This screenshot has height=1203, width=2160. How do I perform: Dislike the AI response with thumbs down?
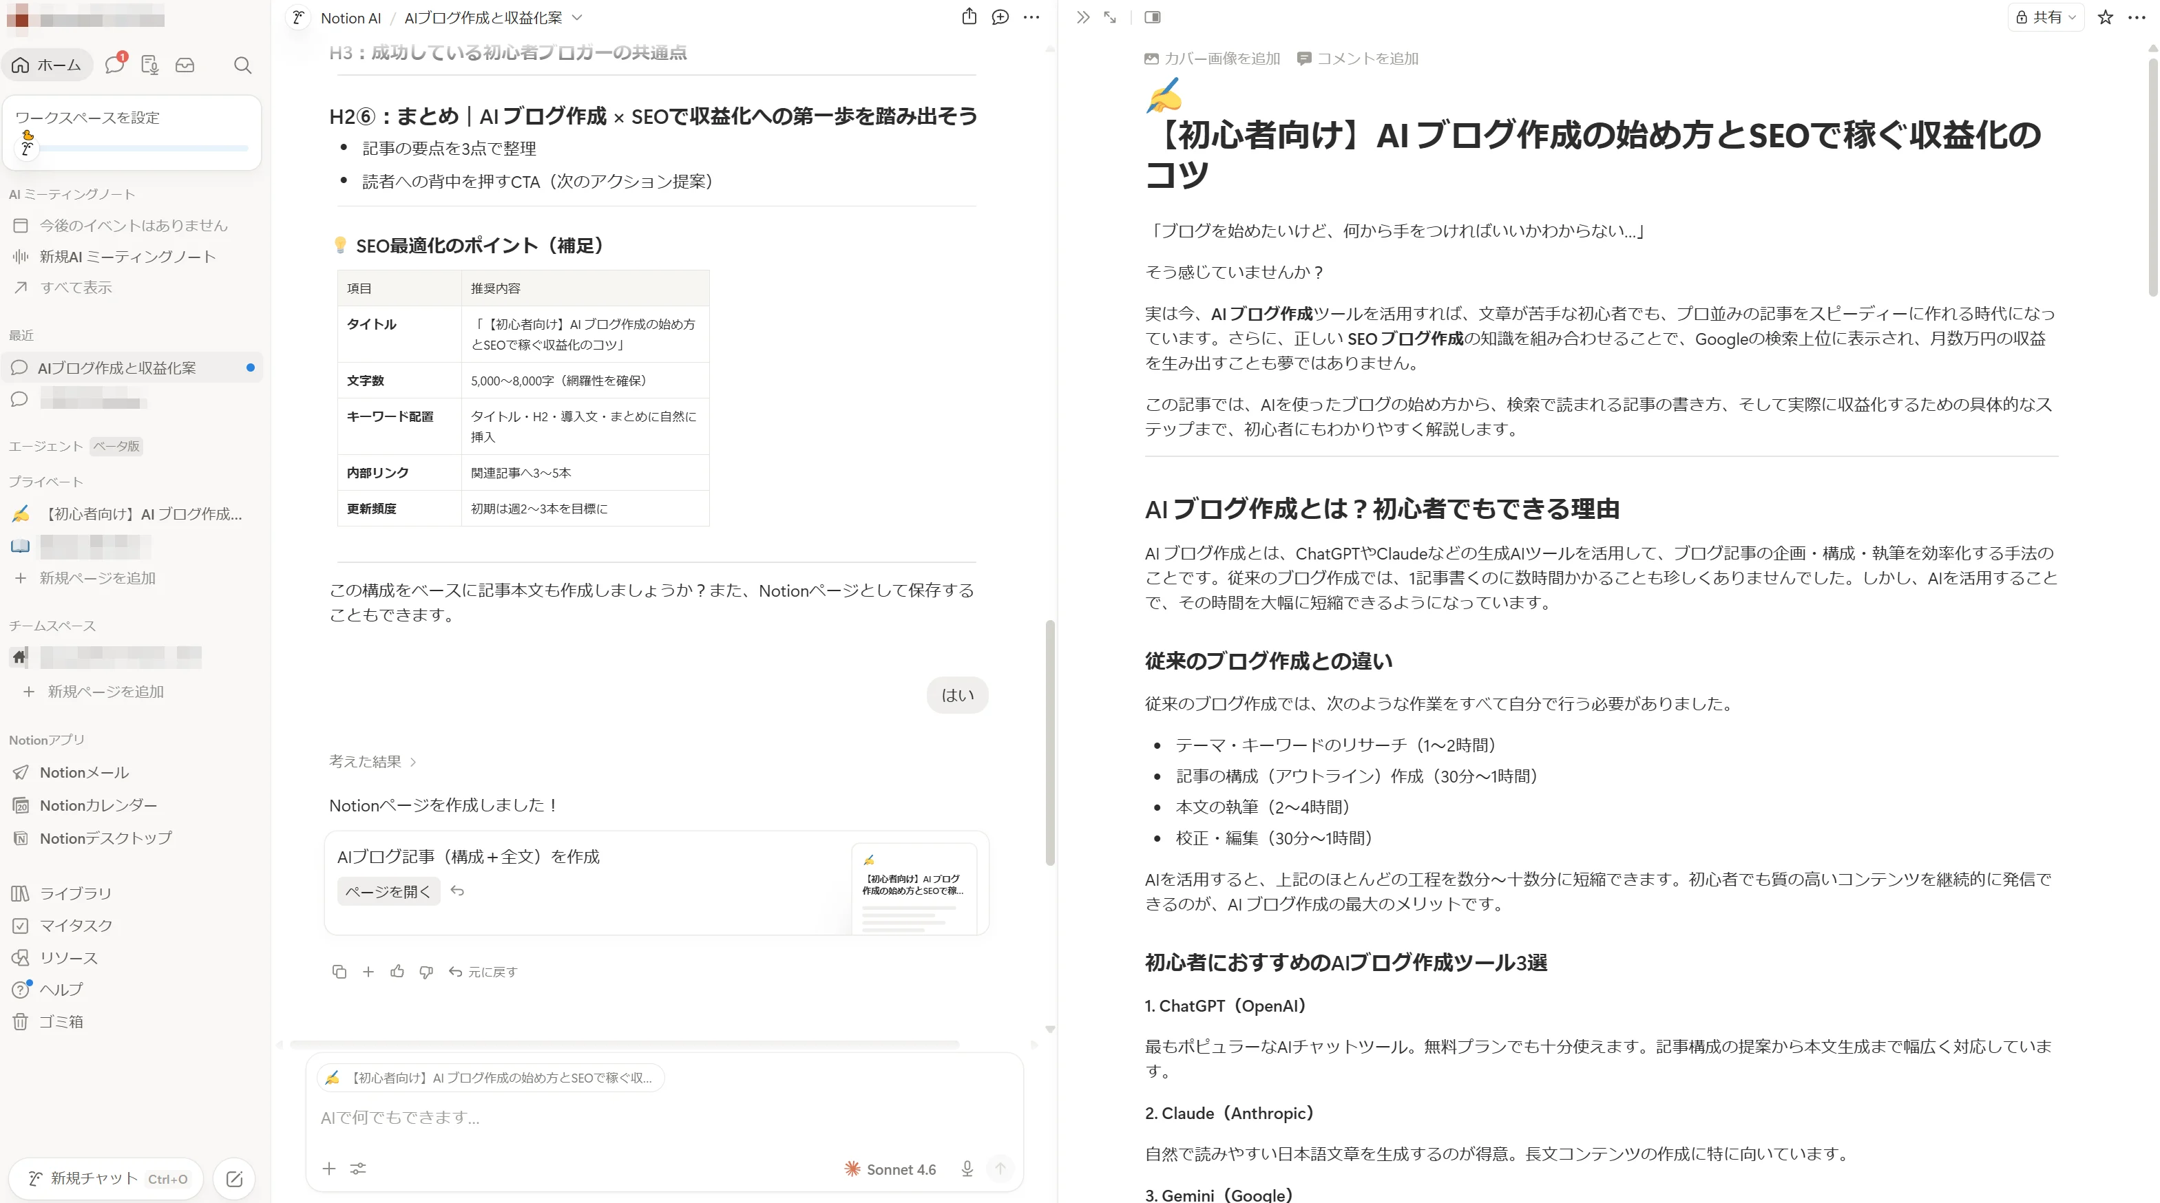click(426, 972)
